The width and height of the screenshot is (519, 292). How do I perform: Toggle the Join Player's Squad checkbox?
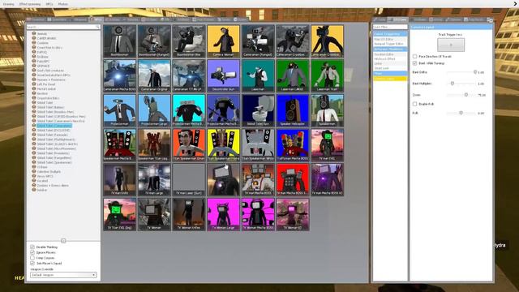point(32,263)
